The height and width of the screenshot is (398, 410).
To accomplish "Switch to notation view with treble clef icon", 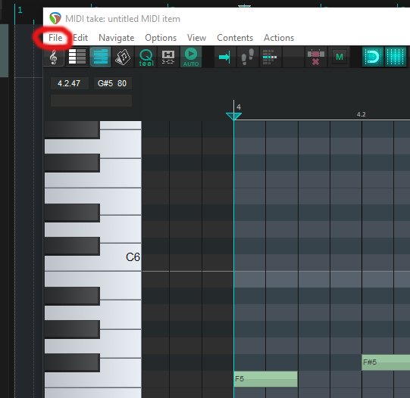I will coord(55,57).
